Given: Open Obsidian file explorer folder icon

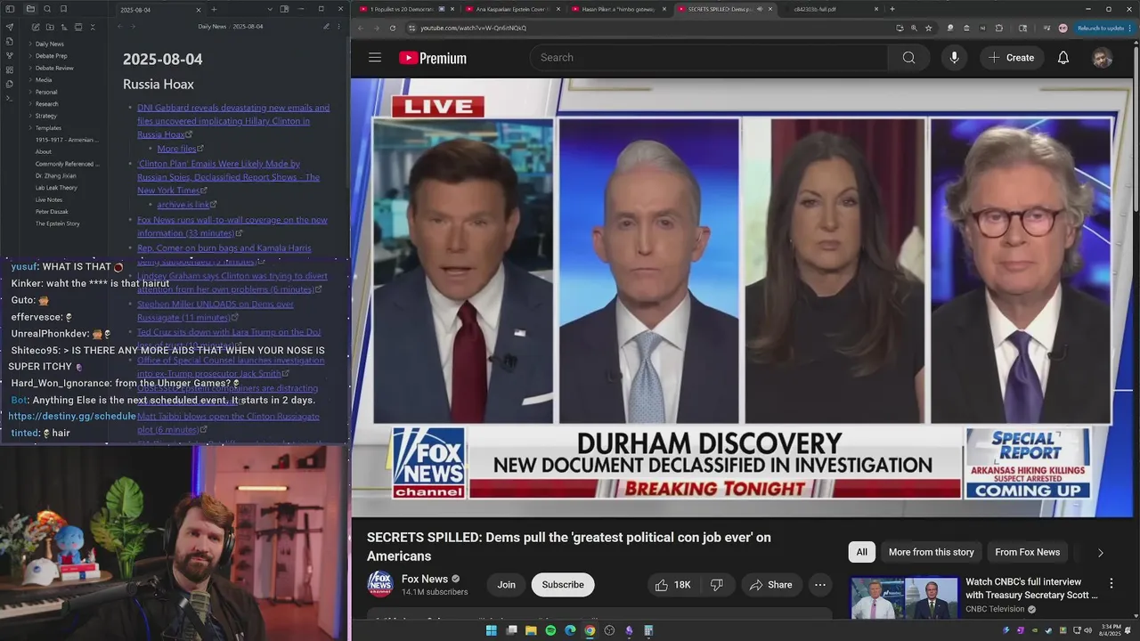Looking at the screenshot, I should 30,9.
